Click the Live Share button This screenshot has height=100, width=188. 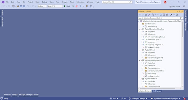(175, 6)
